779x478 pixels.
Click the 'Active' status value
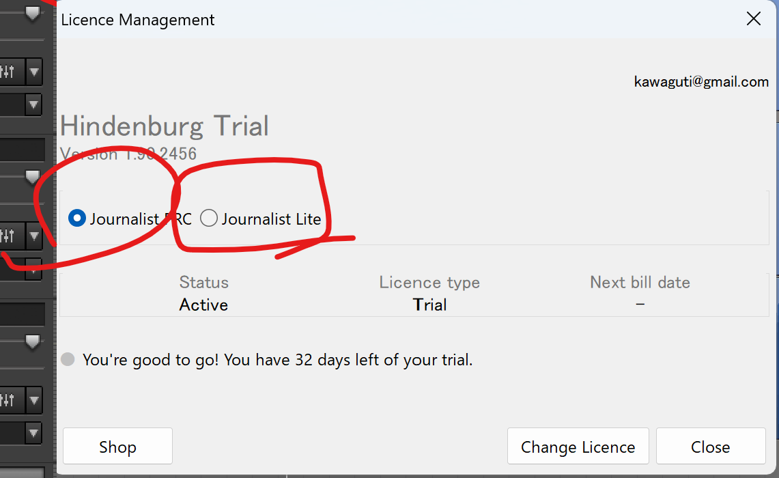point(203,305)
